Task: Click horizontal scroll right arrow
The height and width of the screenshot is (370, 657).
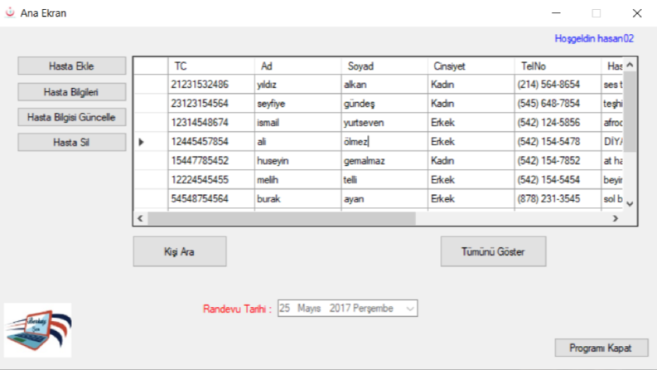Action: [x=615, y=218]
